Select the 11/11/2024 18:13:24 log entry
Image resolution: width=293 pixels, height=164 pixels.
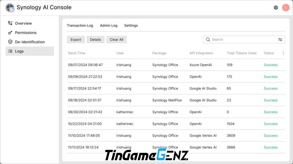[176, 147]
